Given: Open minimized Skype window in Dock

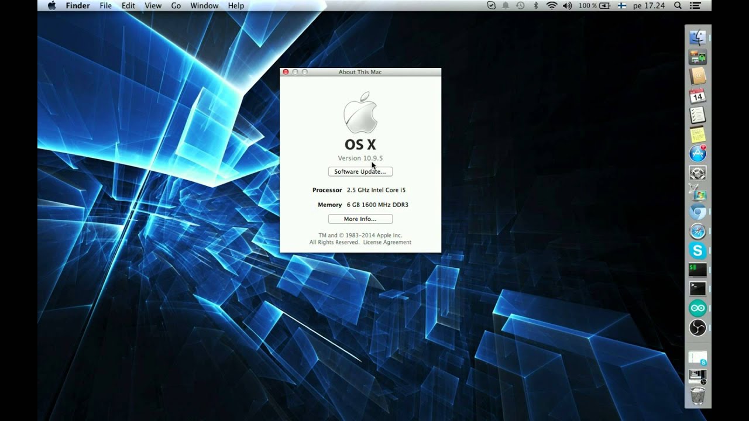Looking at the screenshot, I should tap(698, 358).
